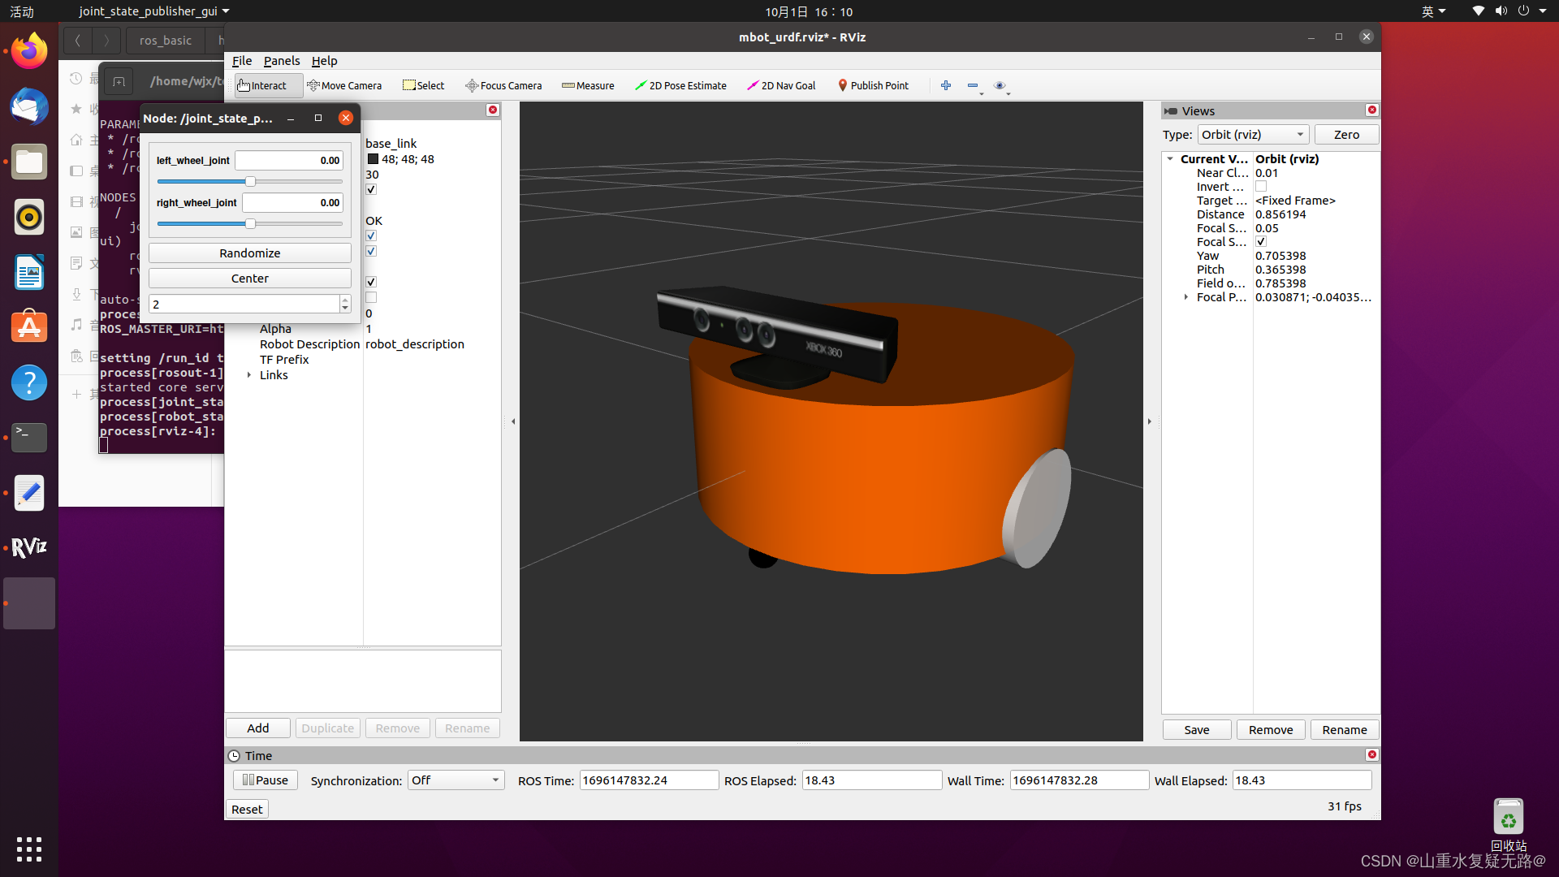
Task: Click Activities in the top bar
Action: pyautogui.click(x=22, y=11)
